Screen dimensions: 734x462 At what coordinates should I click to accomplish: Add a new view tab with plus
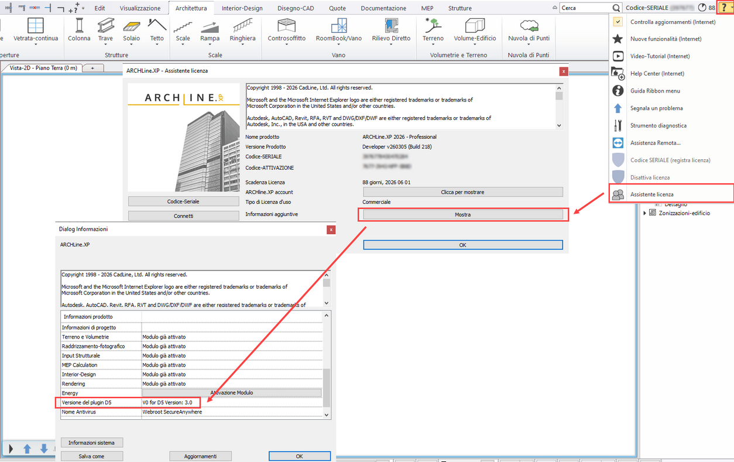(91, 68)
